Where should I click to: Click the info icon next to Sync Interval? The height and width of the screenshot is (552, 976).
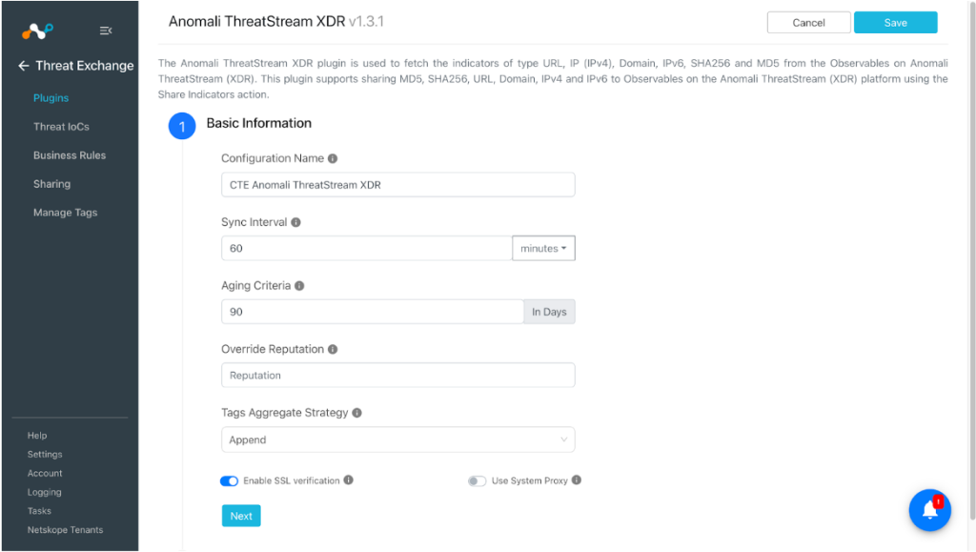pos(295,222)
